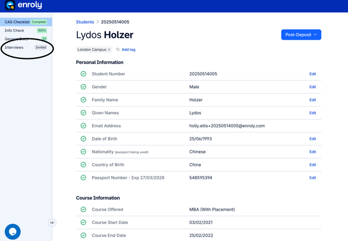Click the green check beside Country of Birth
348x241 pixels.
[84, 164]
